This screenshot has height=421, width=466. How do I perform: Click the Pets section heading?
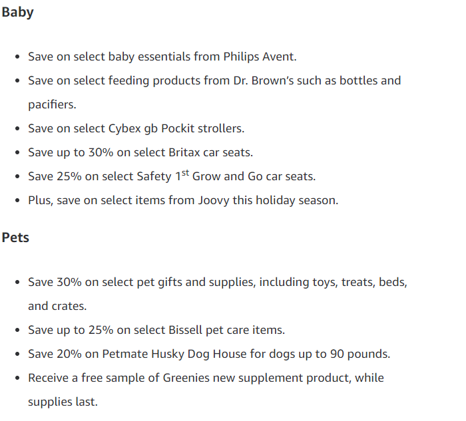click(x=15, y=237)
